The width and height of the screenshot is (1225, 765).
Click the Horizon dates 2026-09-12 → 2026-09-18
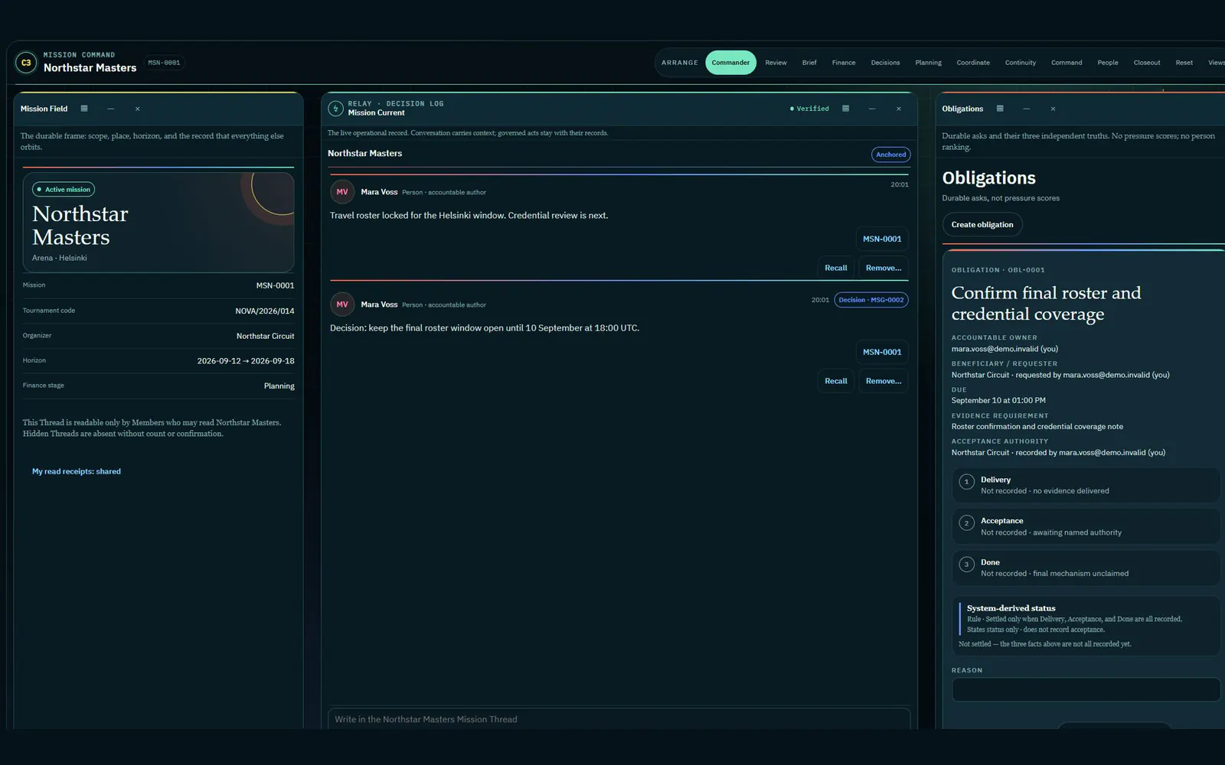point(246,361)
